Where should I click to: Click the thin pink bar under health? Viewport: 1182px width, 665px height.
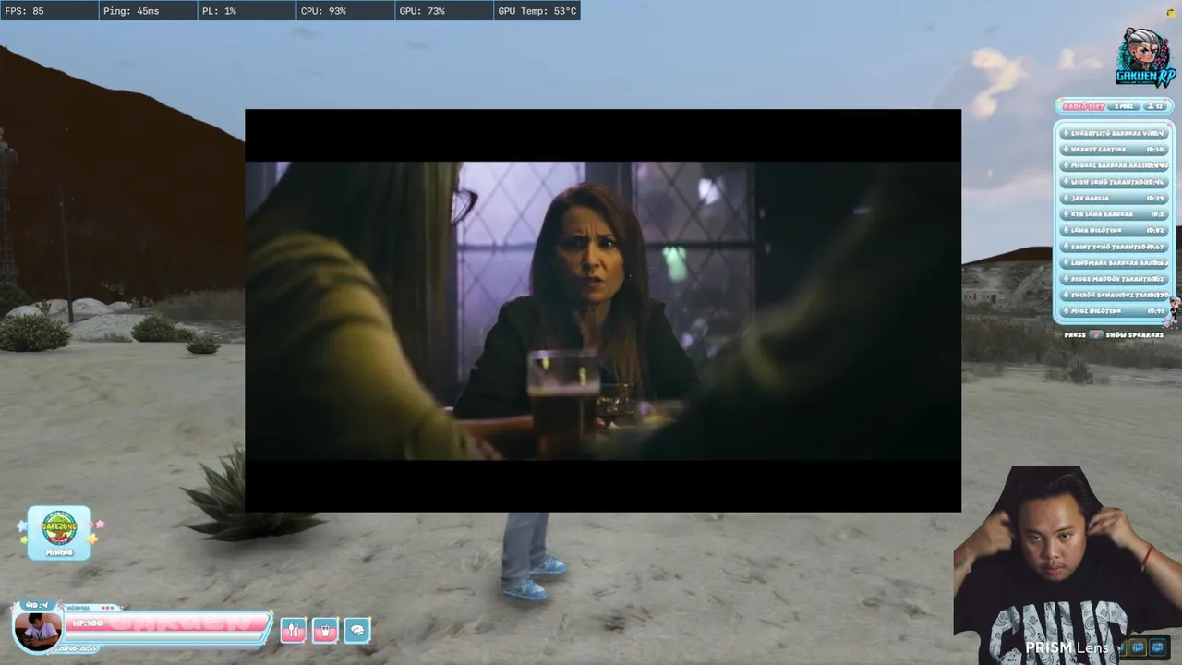181,647
